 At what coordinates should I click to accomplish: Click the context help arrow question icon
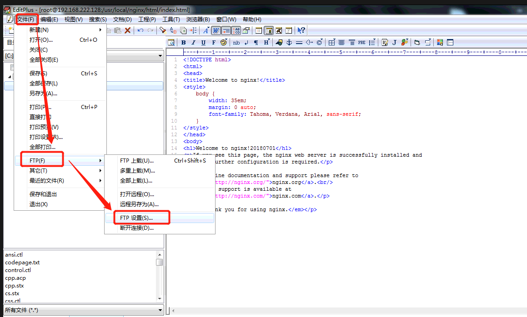click(x=301, y=30)
